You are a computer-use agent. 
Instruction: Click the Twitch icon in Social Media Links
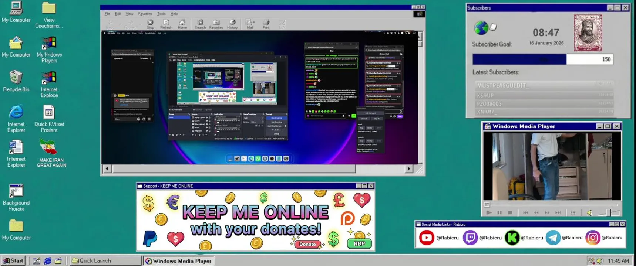pos(470,238)
